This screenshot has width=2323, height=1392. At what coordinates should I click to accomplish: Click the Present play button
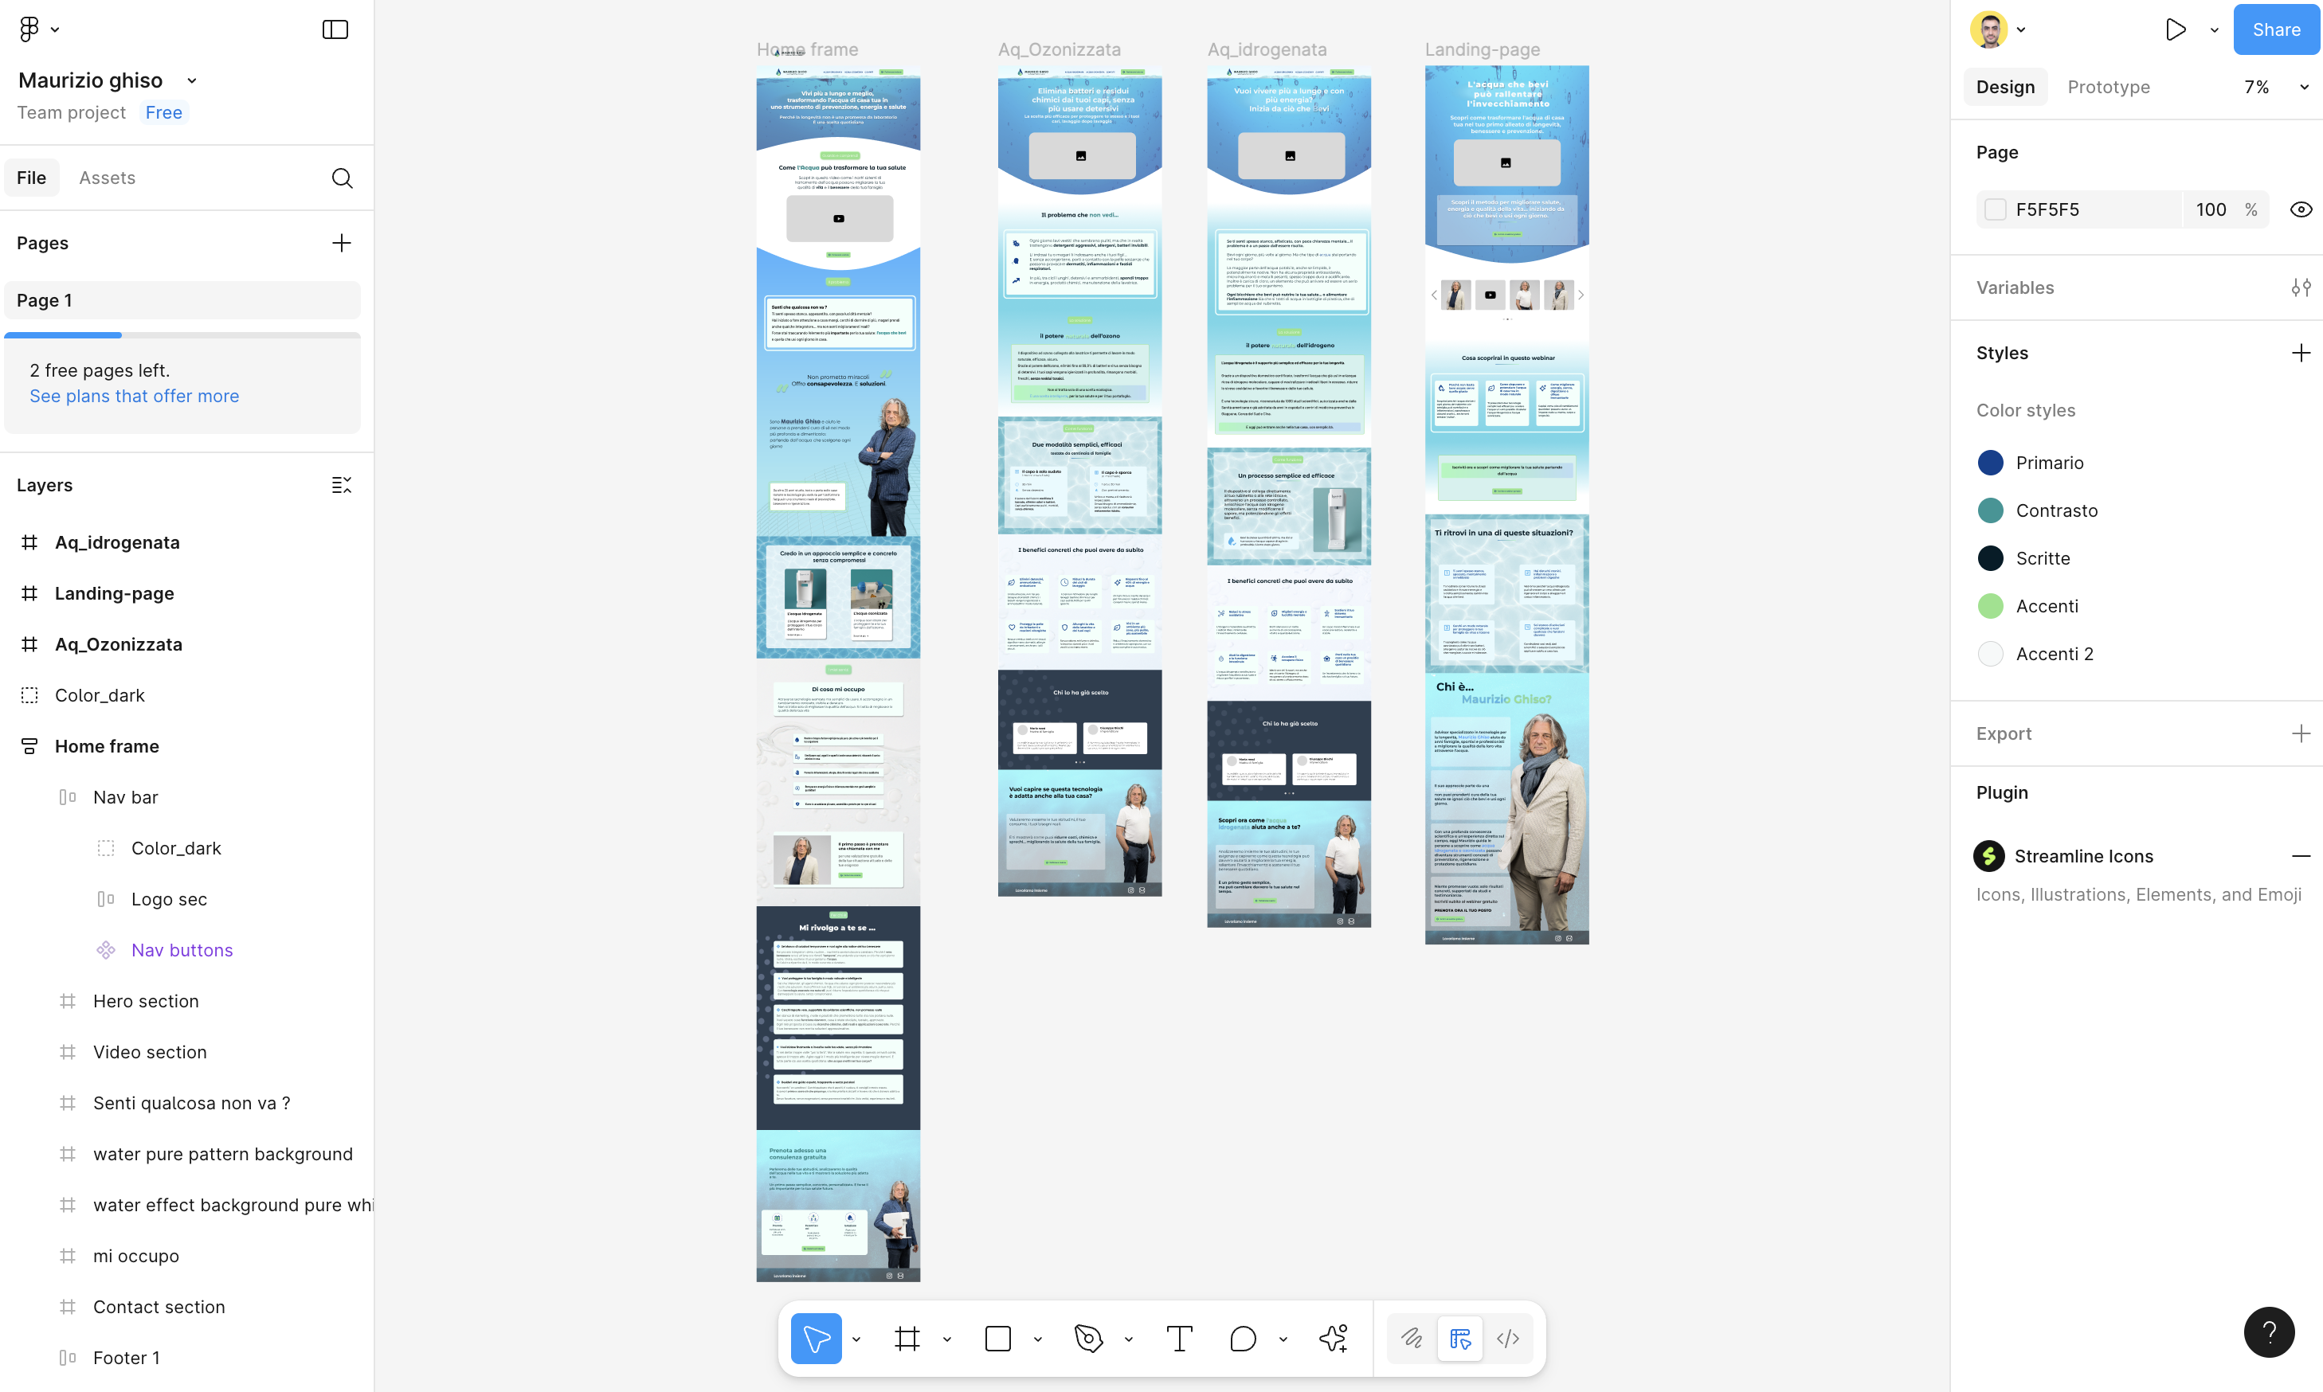tap(2176, 30)
